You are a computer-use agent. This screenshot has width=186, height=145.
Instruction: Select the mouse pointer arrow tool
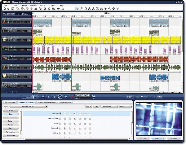[77, 9]
